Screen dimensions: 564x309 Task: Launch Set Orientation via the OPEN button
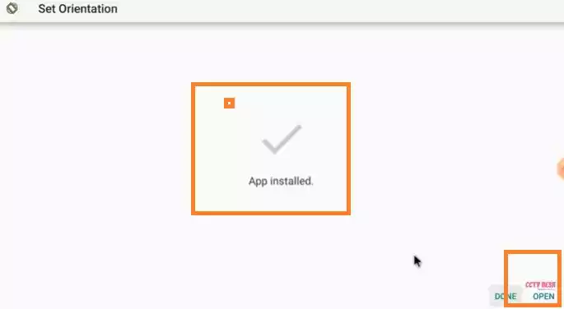[x=543, y=296]
